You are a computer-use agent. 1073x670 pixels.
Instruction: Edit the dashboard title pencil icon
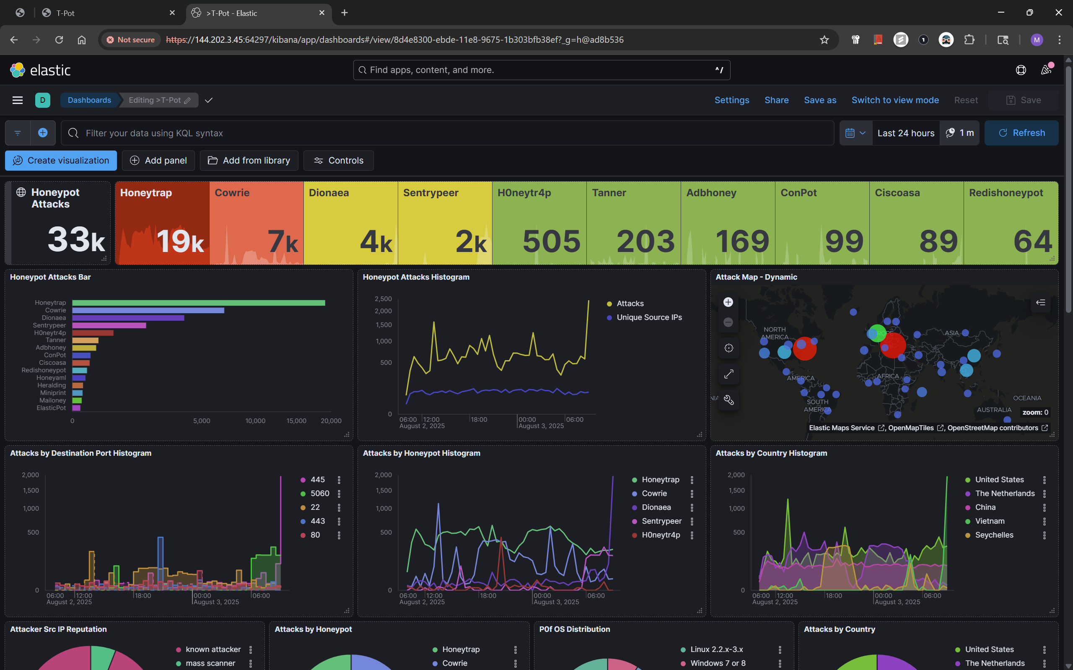click(x=187, y=101)
